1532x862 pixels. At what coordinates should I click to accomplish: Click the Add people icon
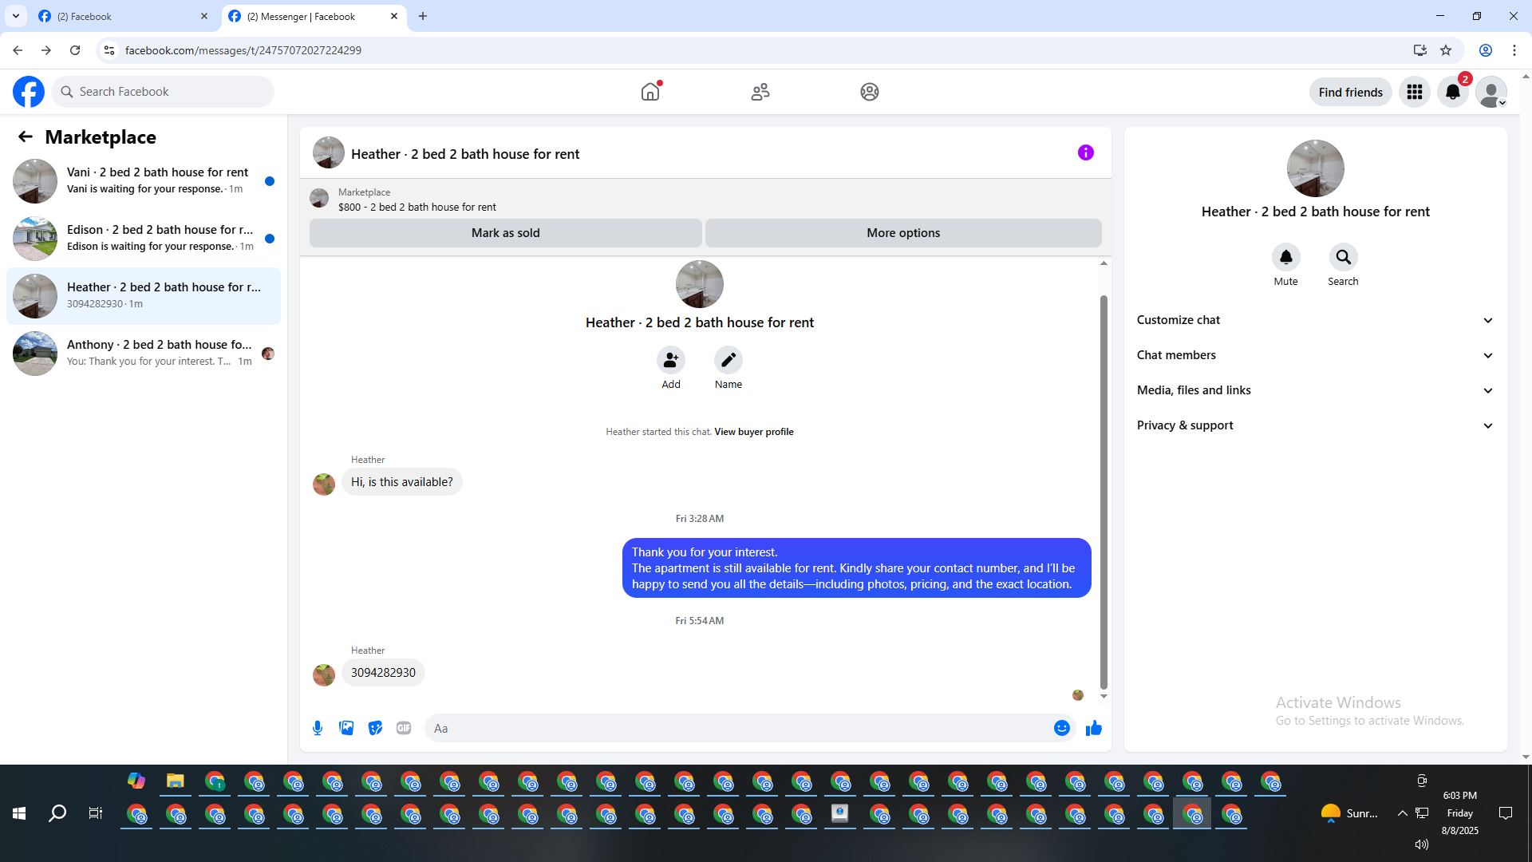click(x=670, y=361)
